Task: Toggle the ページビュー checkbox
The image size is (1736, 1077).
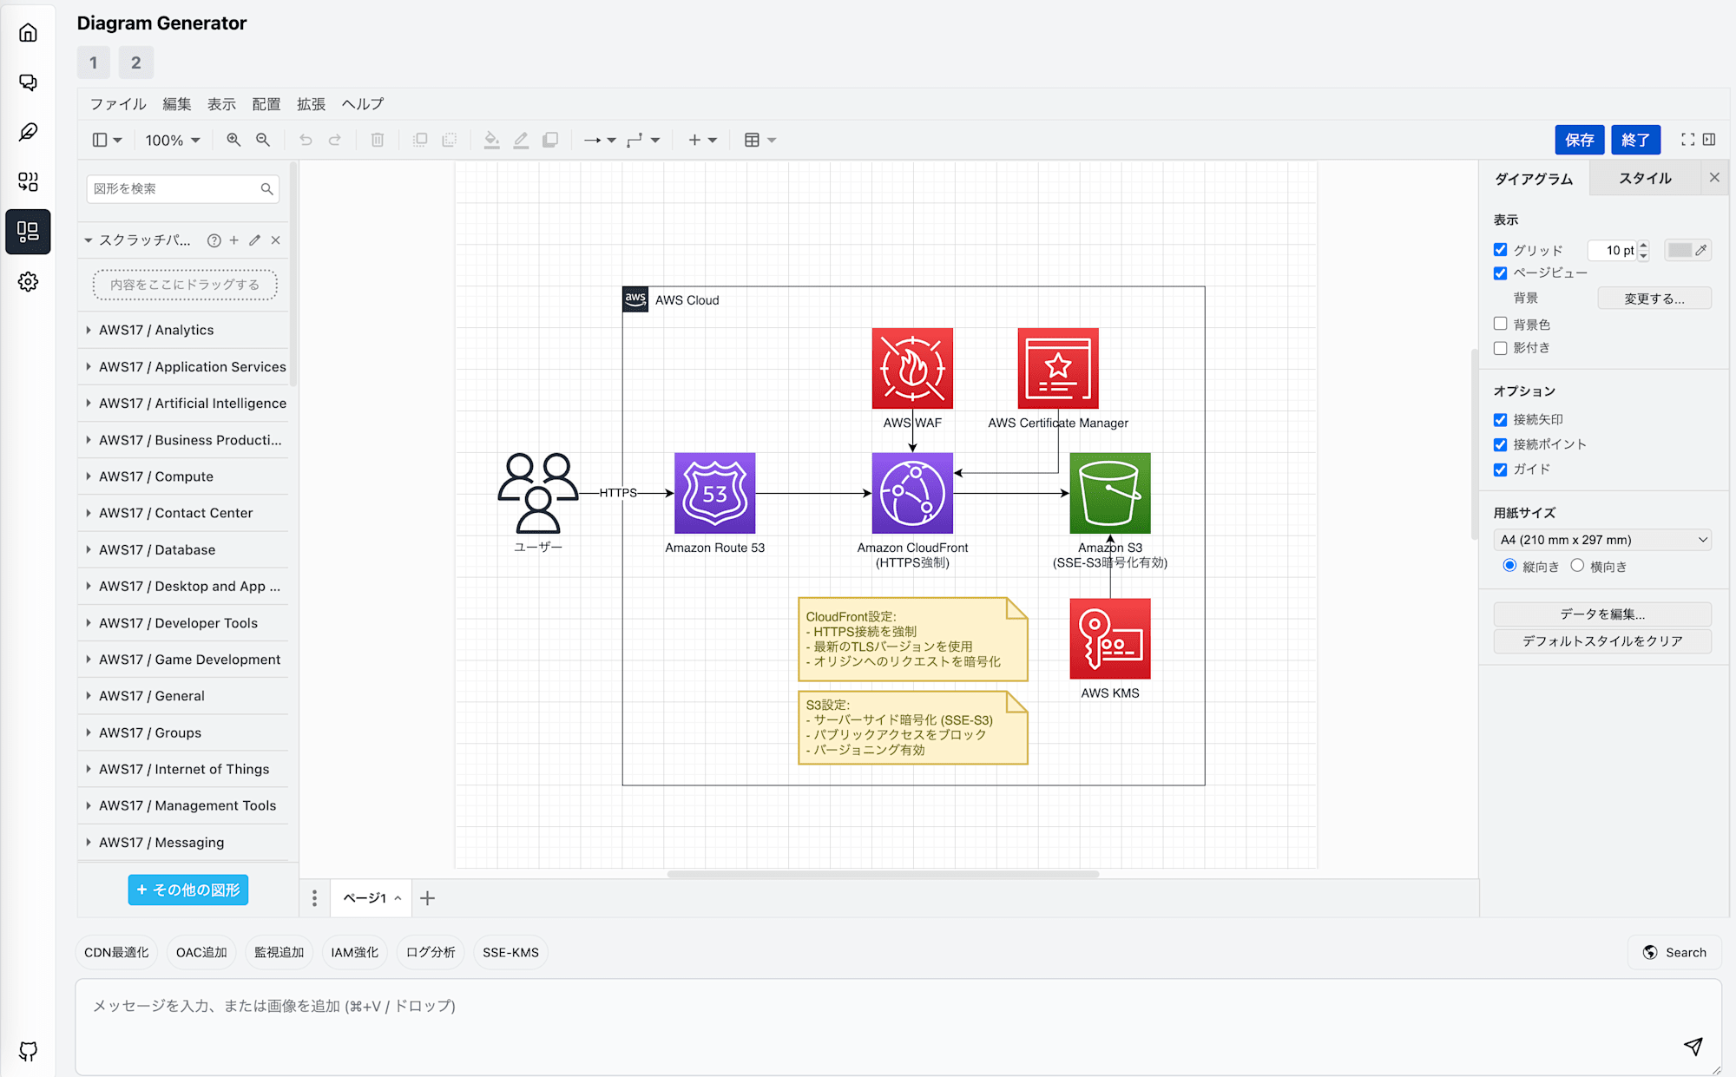Action: 1500,272
